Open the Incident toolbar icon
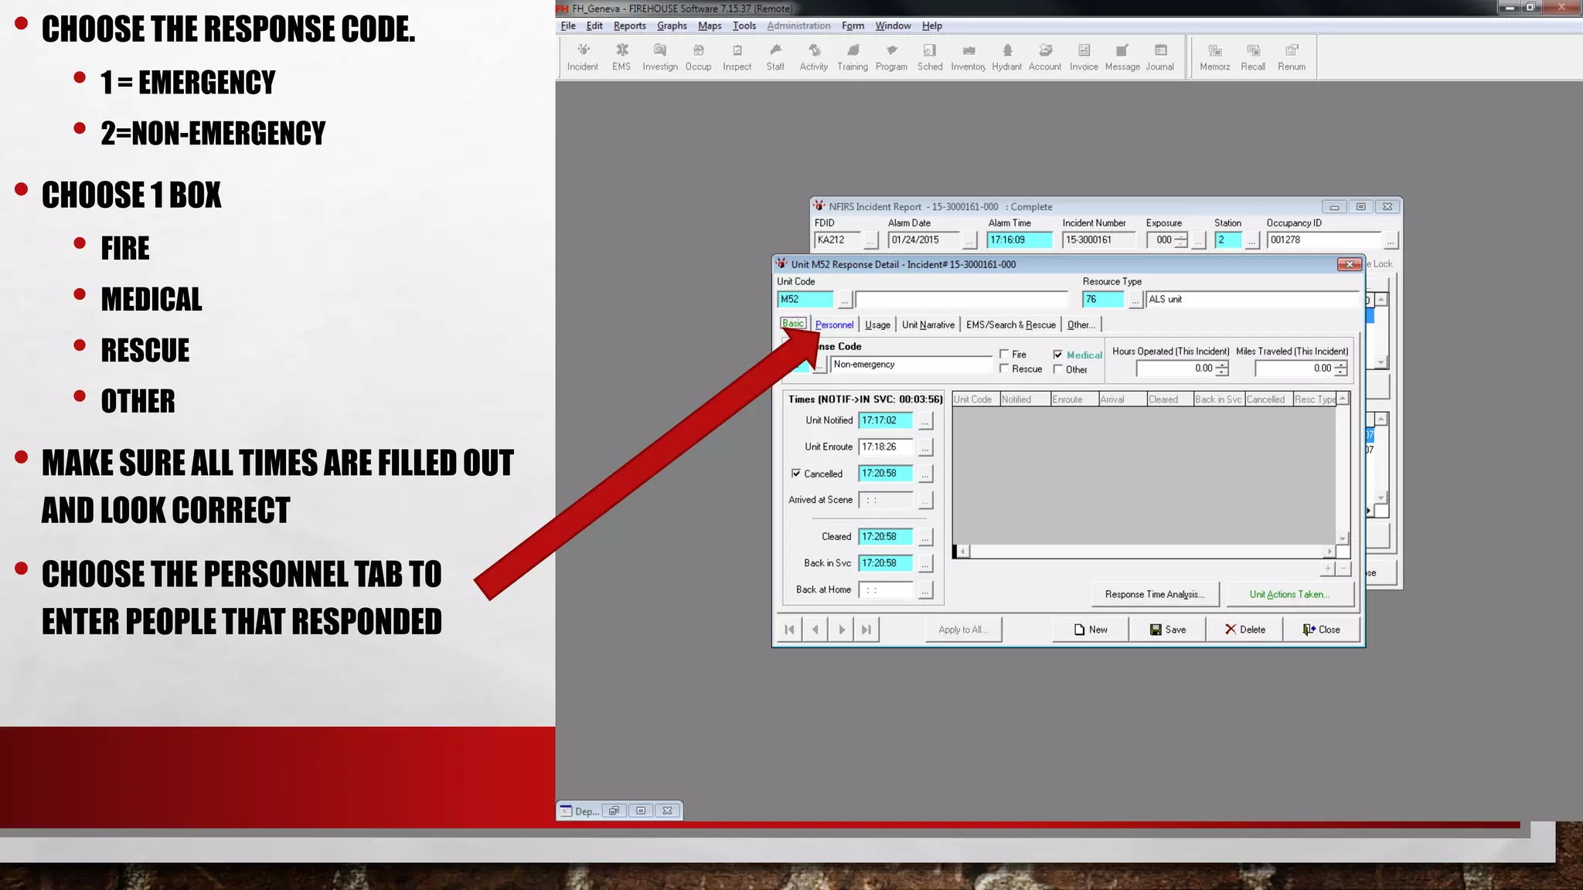 tap(582, 56)
